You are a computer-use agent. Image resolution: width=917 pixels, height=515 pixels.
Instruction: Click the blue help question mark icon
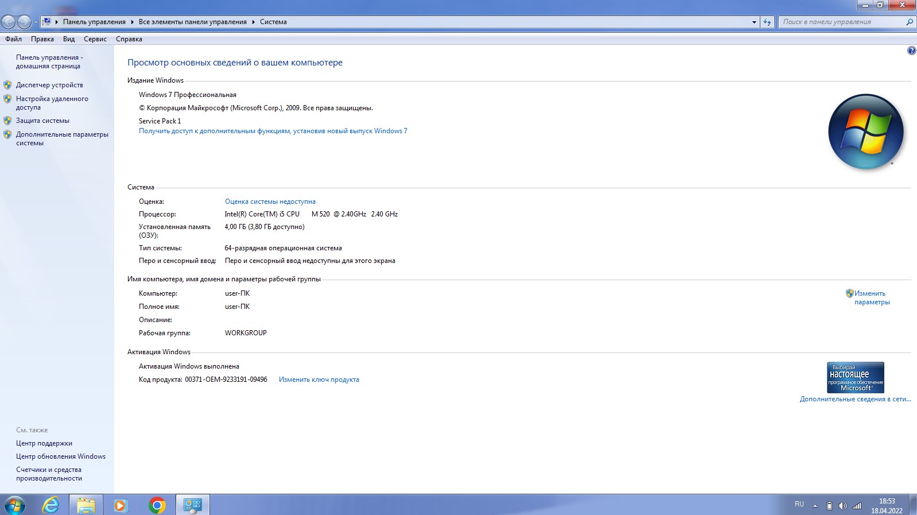pyautogui.click(x=911, y=51)
